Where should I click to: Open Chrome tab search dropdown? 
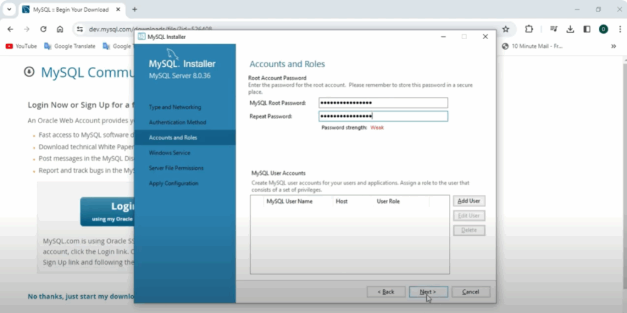tap(9, 9)
